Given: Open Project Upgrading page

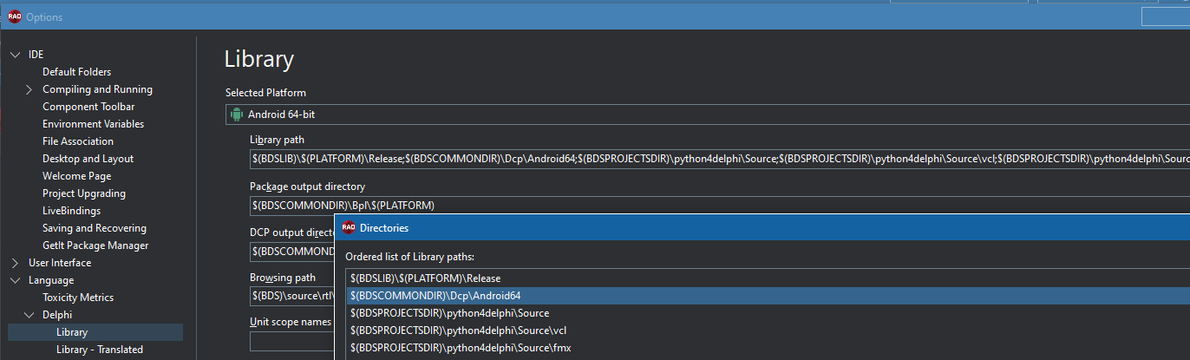Looking at the screenshot, I should pos(84,193).
